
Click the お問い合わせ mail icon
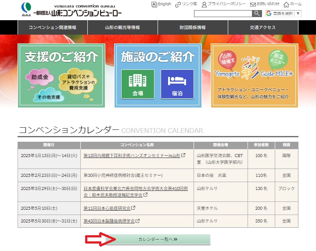click(x=253, y=4)
